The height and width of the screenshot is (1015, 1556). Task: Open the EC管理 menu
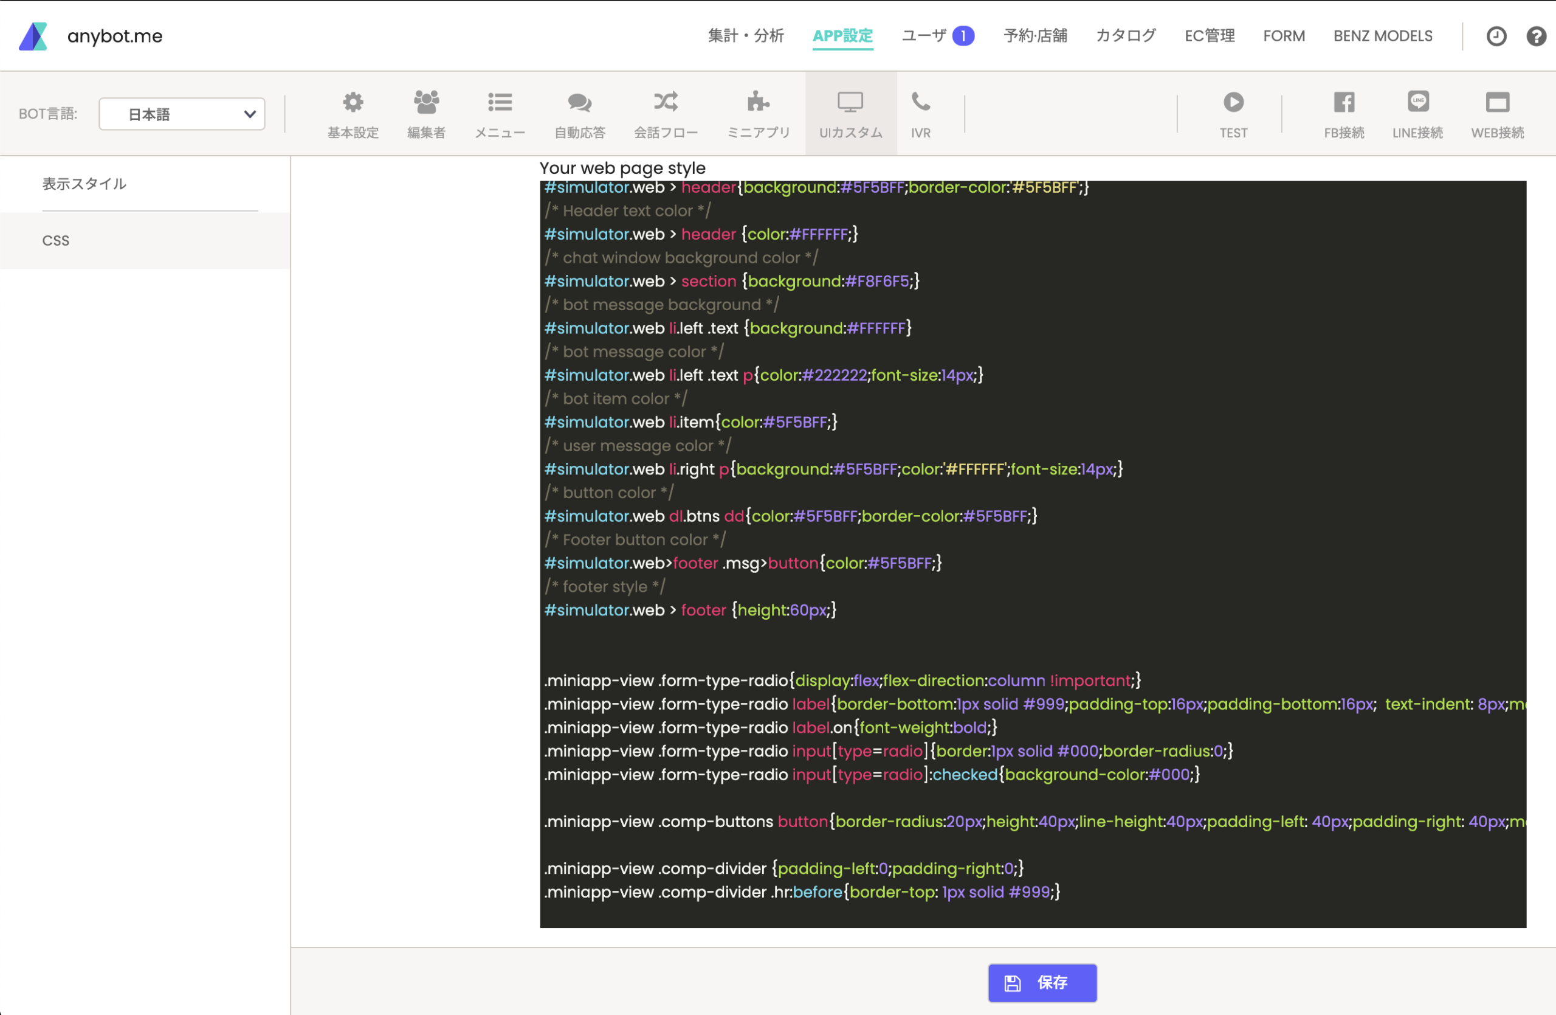[x=1210, y=36]
